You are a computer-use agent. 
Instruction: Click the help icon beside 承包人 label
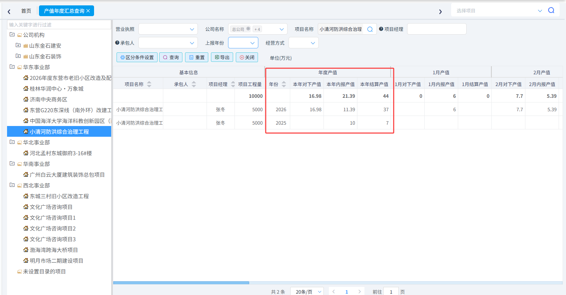pyautogui.click(x=117, y=43)
